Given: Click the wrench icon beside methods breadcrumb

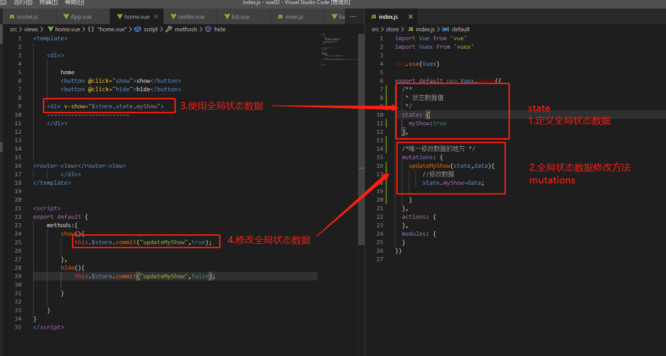Looking at the screenshot, I should click(169, 29).
